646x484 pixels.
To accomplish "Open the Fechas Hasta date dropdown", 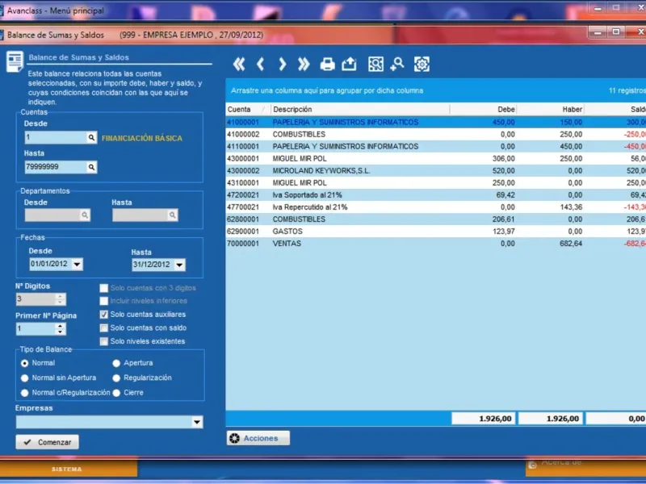I will point(178,265).
